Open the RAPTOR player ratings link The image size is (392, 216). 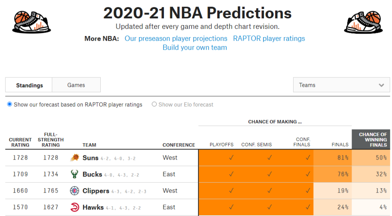pyautogui.click(x=269, y=38)
